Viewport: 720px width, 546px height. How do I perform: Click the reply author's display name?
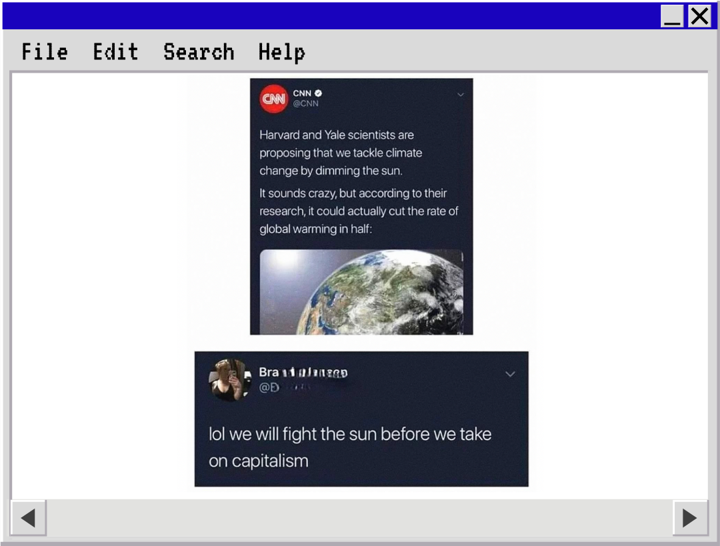(x=303, y=372)
